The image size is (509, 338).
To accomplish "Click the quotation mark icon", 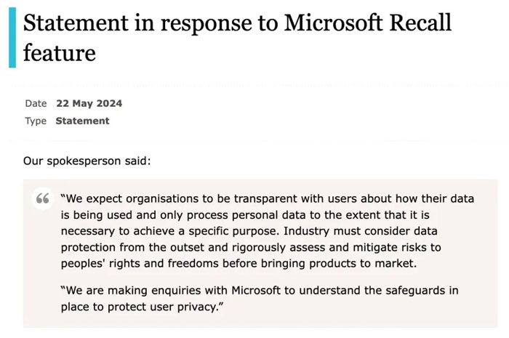I will click(43, 199).
